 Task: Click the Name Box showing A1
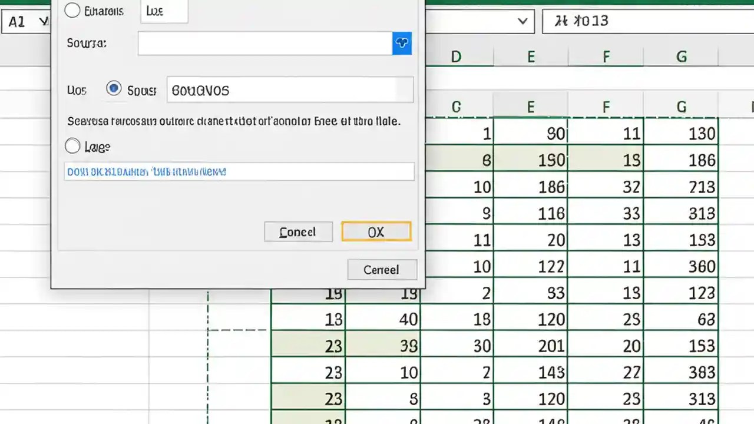tap(24, 21)
